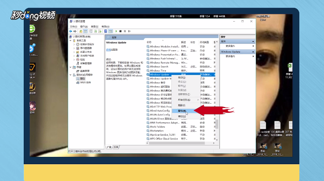Select 任务计划程序 in the tree

(x=87, y=44)
